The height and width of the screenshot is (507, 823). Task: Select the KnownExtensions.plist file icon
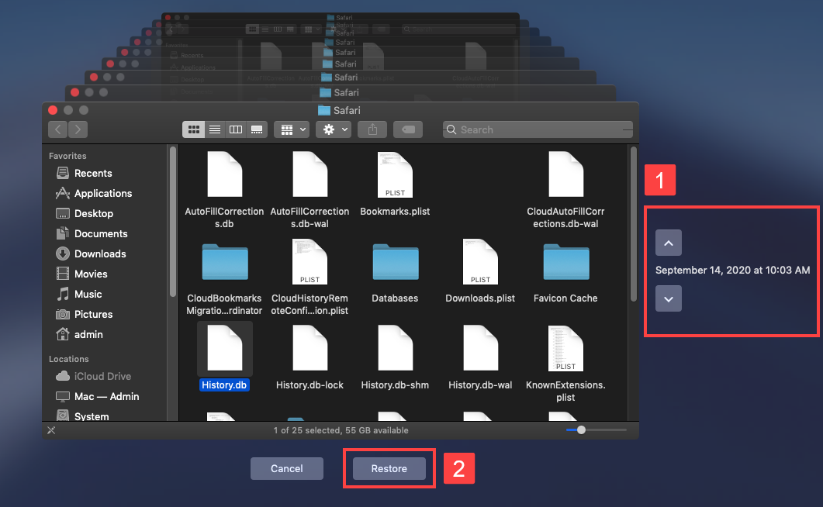pos(565,348)
